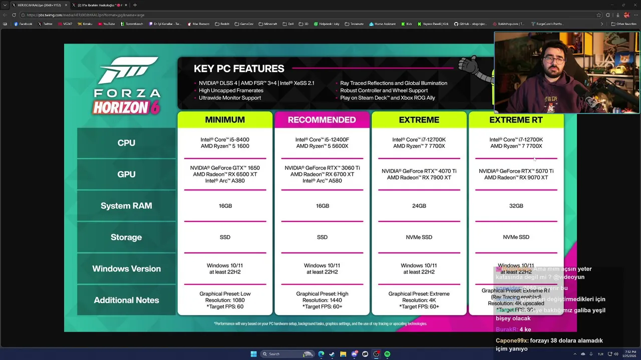Expand the Reddit bookmark folder

click(x=222, y=23)
